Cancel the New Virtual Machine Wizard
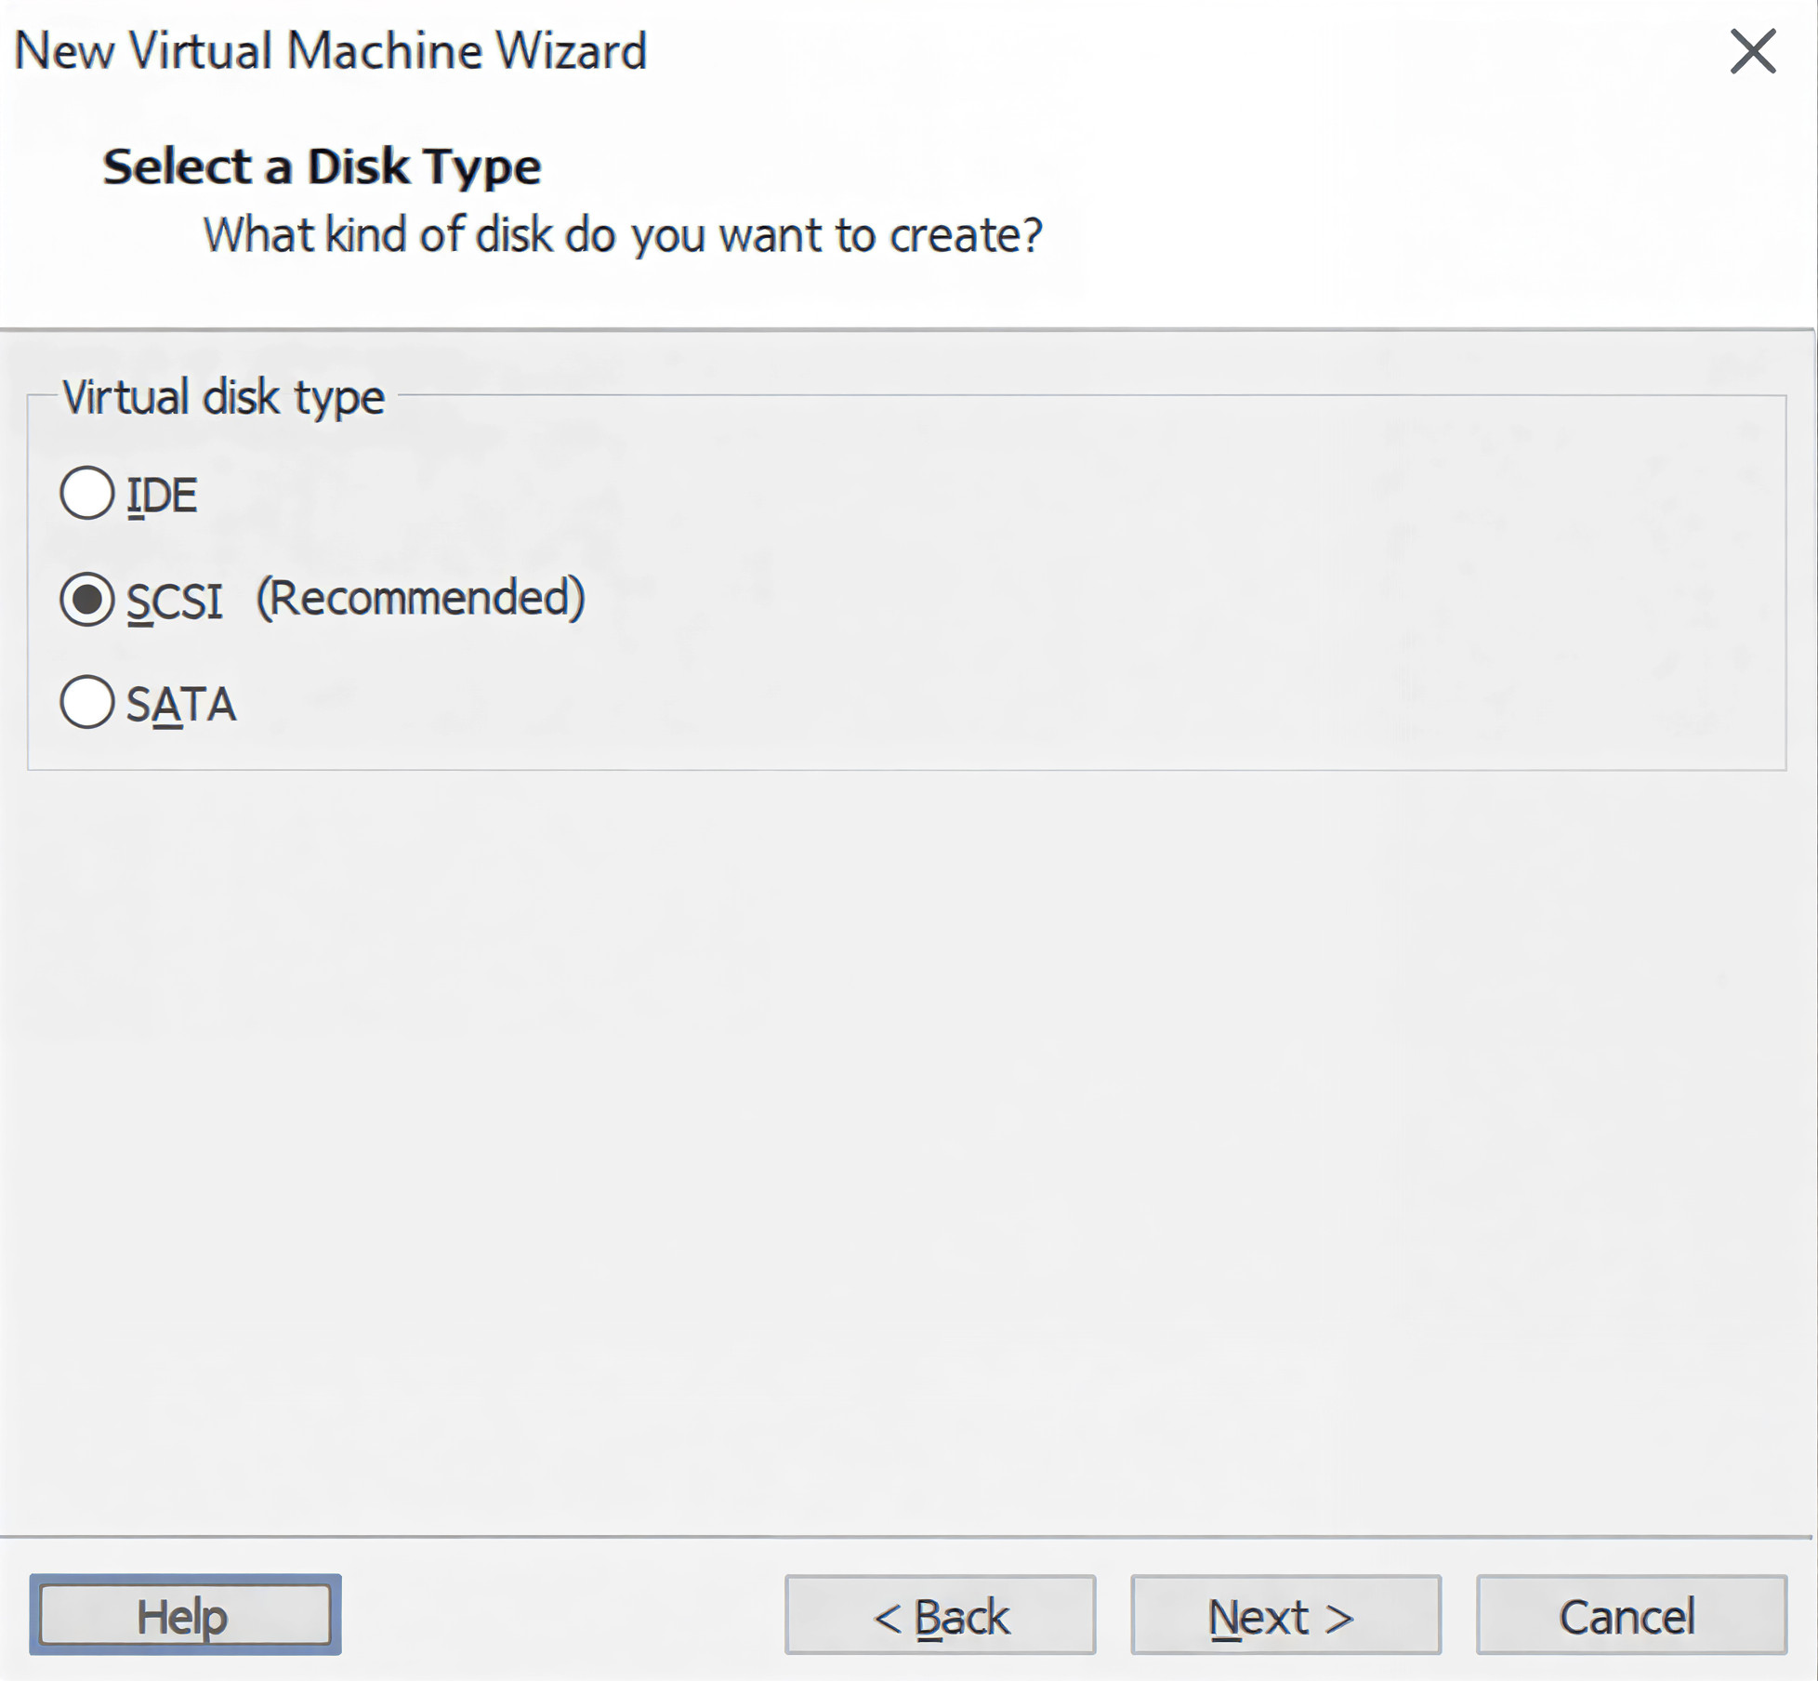Viewport: 1818px width, 1681px height. point(1631,1615)
